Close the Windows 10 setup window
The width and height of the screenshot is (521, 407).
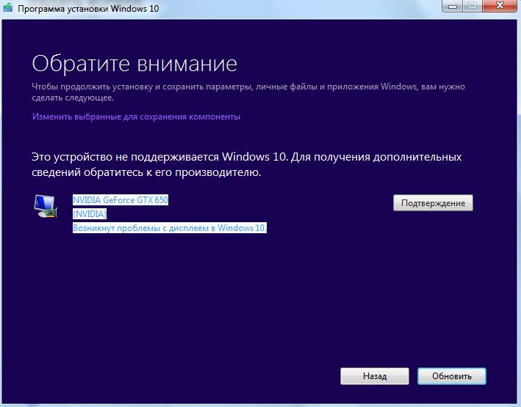(500, 6)
